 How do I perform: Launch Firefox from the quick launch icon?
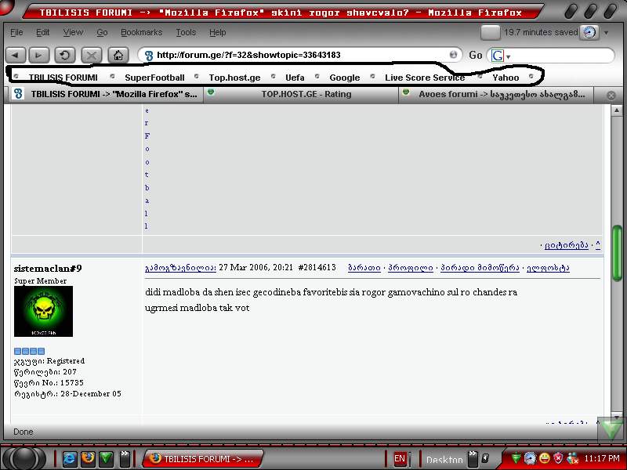click(x=88, y=458)
